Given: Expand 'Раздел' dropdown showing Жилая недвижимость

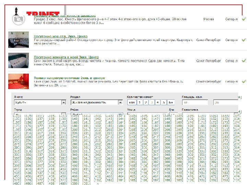Looking at the screenshot, I should click(x=97, y=102).
